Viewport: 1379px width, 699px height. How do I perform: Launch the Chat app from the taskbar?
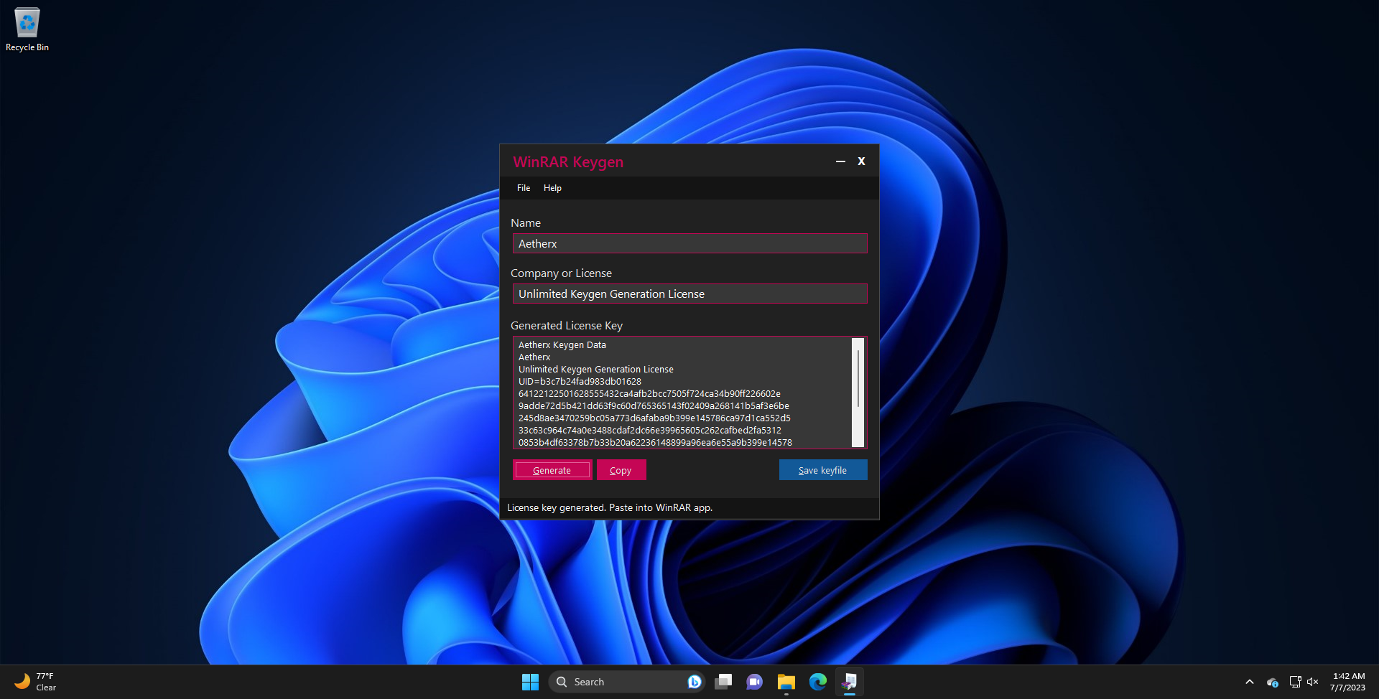754,682
